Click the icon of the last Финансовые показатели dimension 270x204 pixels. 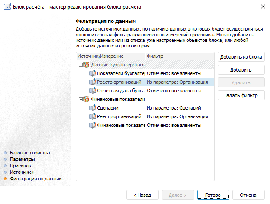[x=93, y=125]
